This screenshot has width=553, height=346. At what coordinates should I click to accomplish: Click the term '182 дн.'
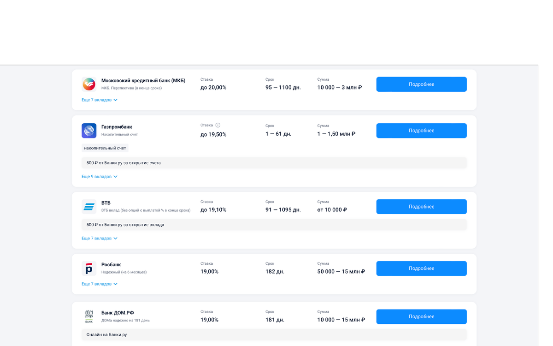click(x=275, y=272)
